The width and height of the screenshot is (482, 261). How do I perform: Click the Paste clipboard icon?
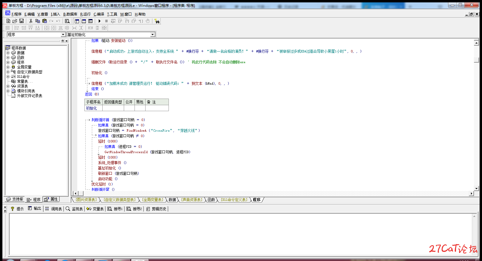tap(44, 21)
